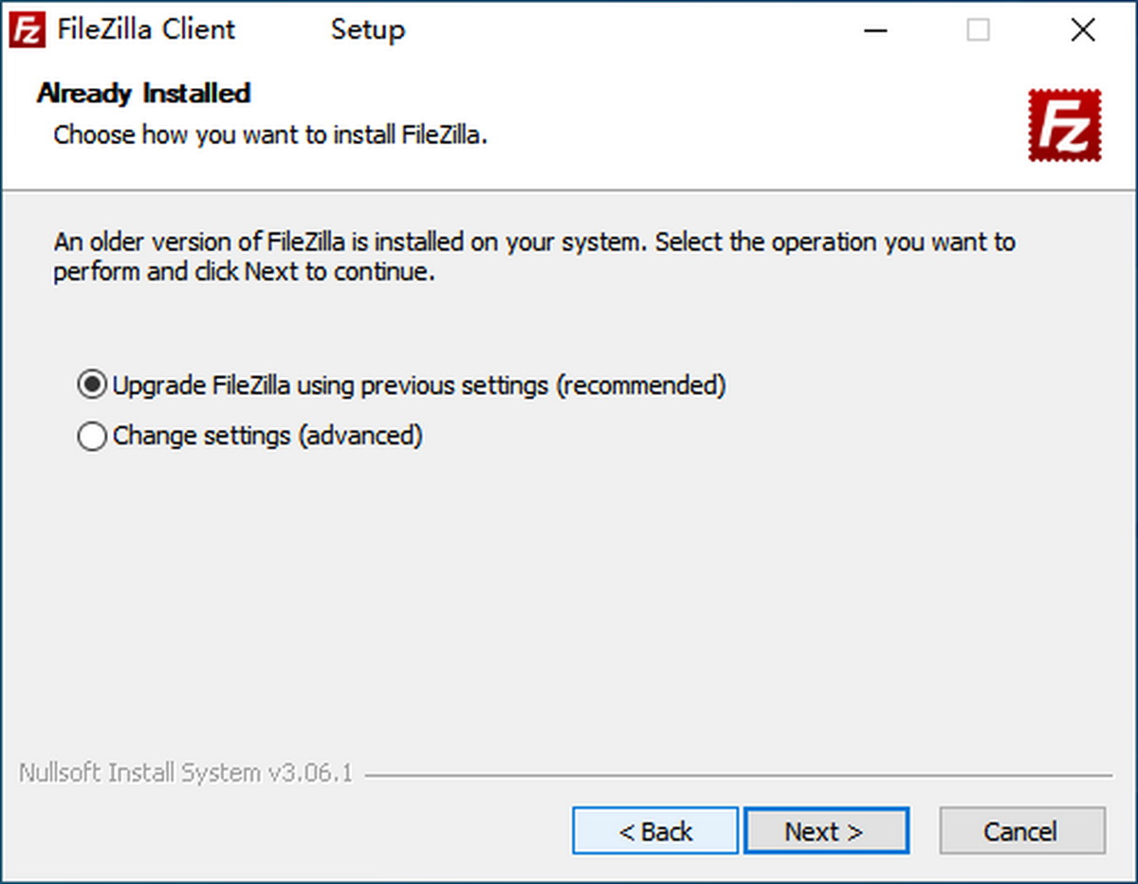Click the Change settings (advanced) label text

[267, 436]
